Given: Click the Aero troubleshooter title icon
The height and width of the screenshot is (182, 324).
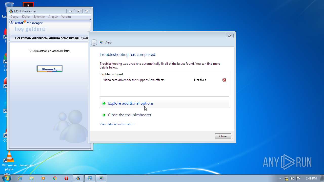Looking at the screenshot, I should [102, 42].
